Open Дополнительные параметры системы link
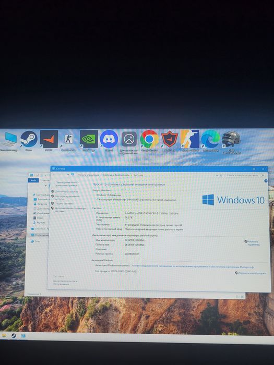Image resolution: width=274 pixels, height=365 pixels. [70, 210]
